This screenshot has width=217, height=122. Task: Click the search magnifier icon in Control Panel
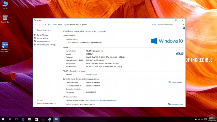pos(183,24)
